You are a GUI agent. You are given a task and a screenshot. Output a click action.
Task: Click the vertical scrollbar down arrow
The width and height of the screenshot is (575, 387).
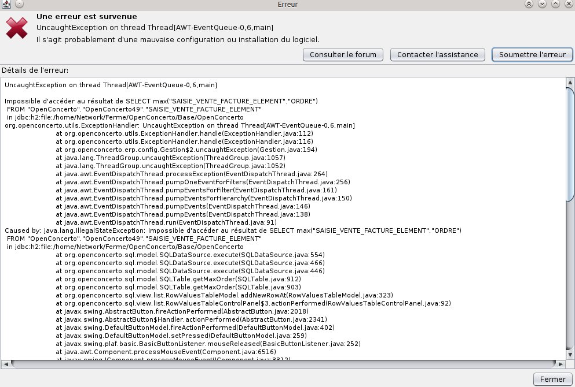pyautogui.click(x=570, y=355)
